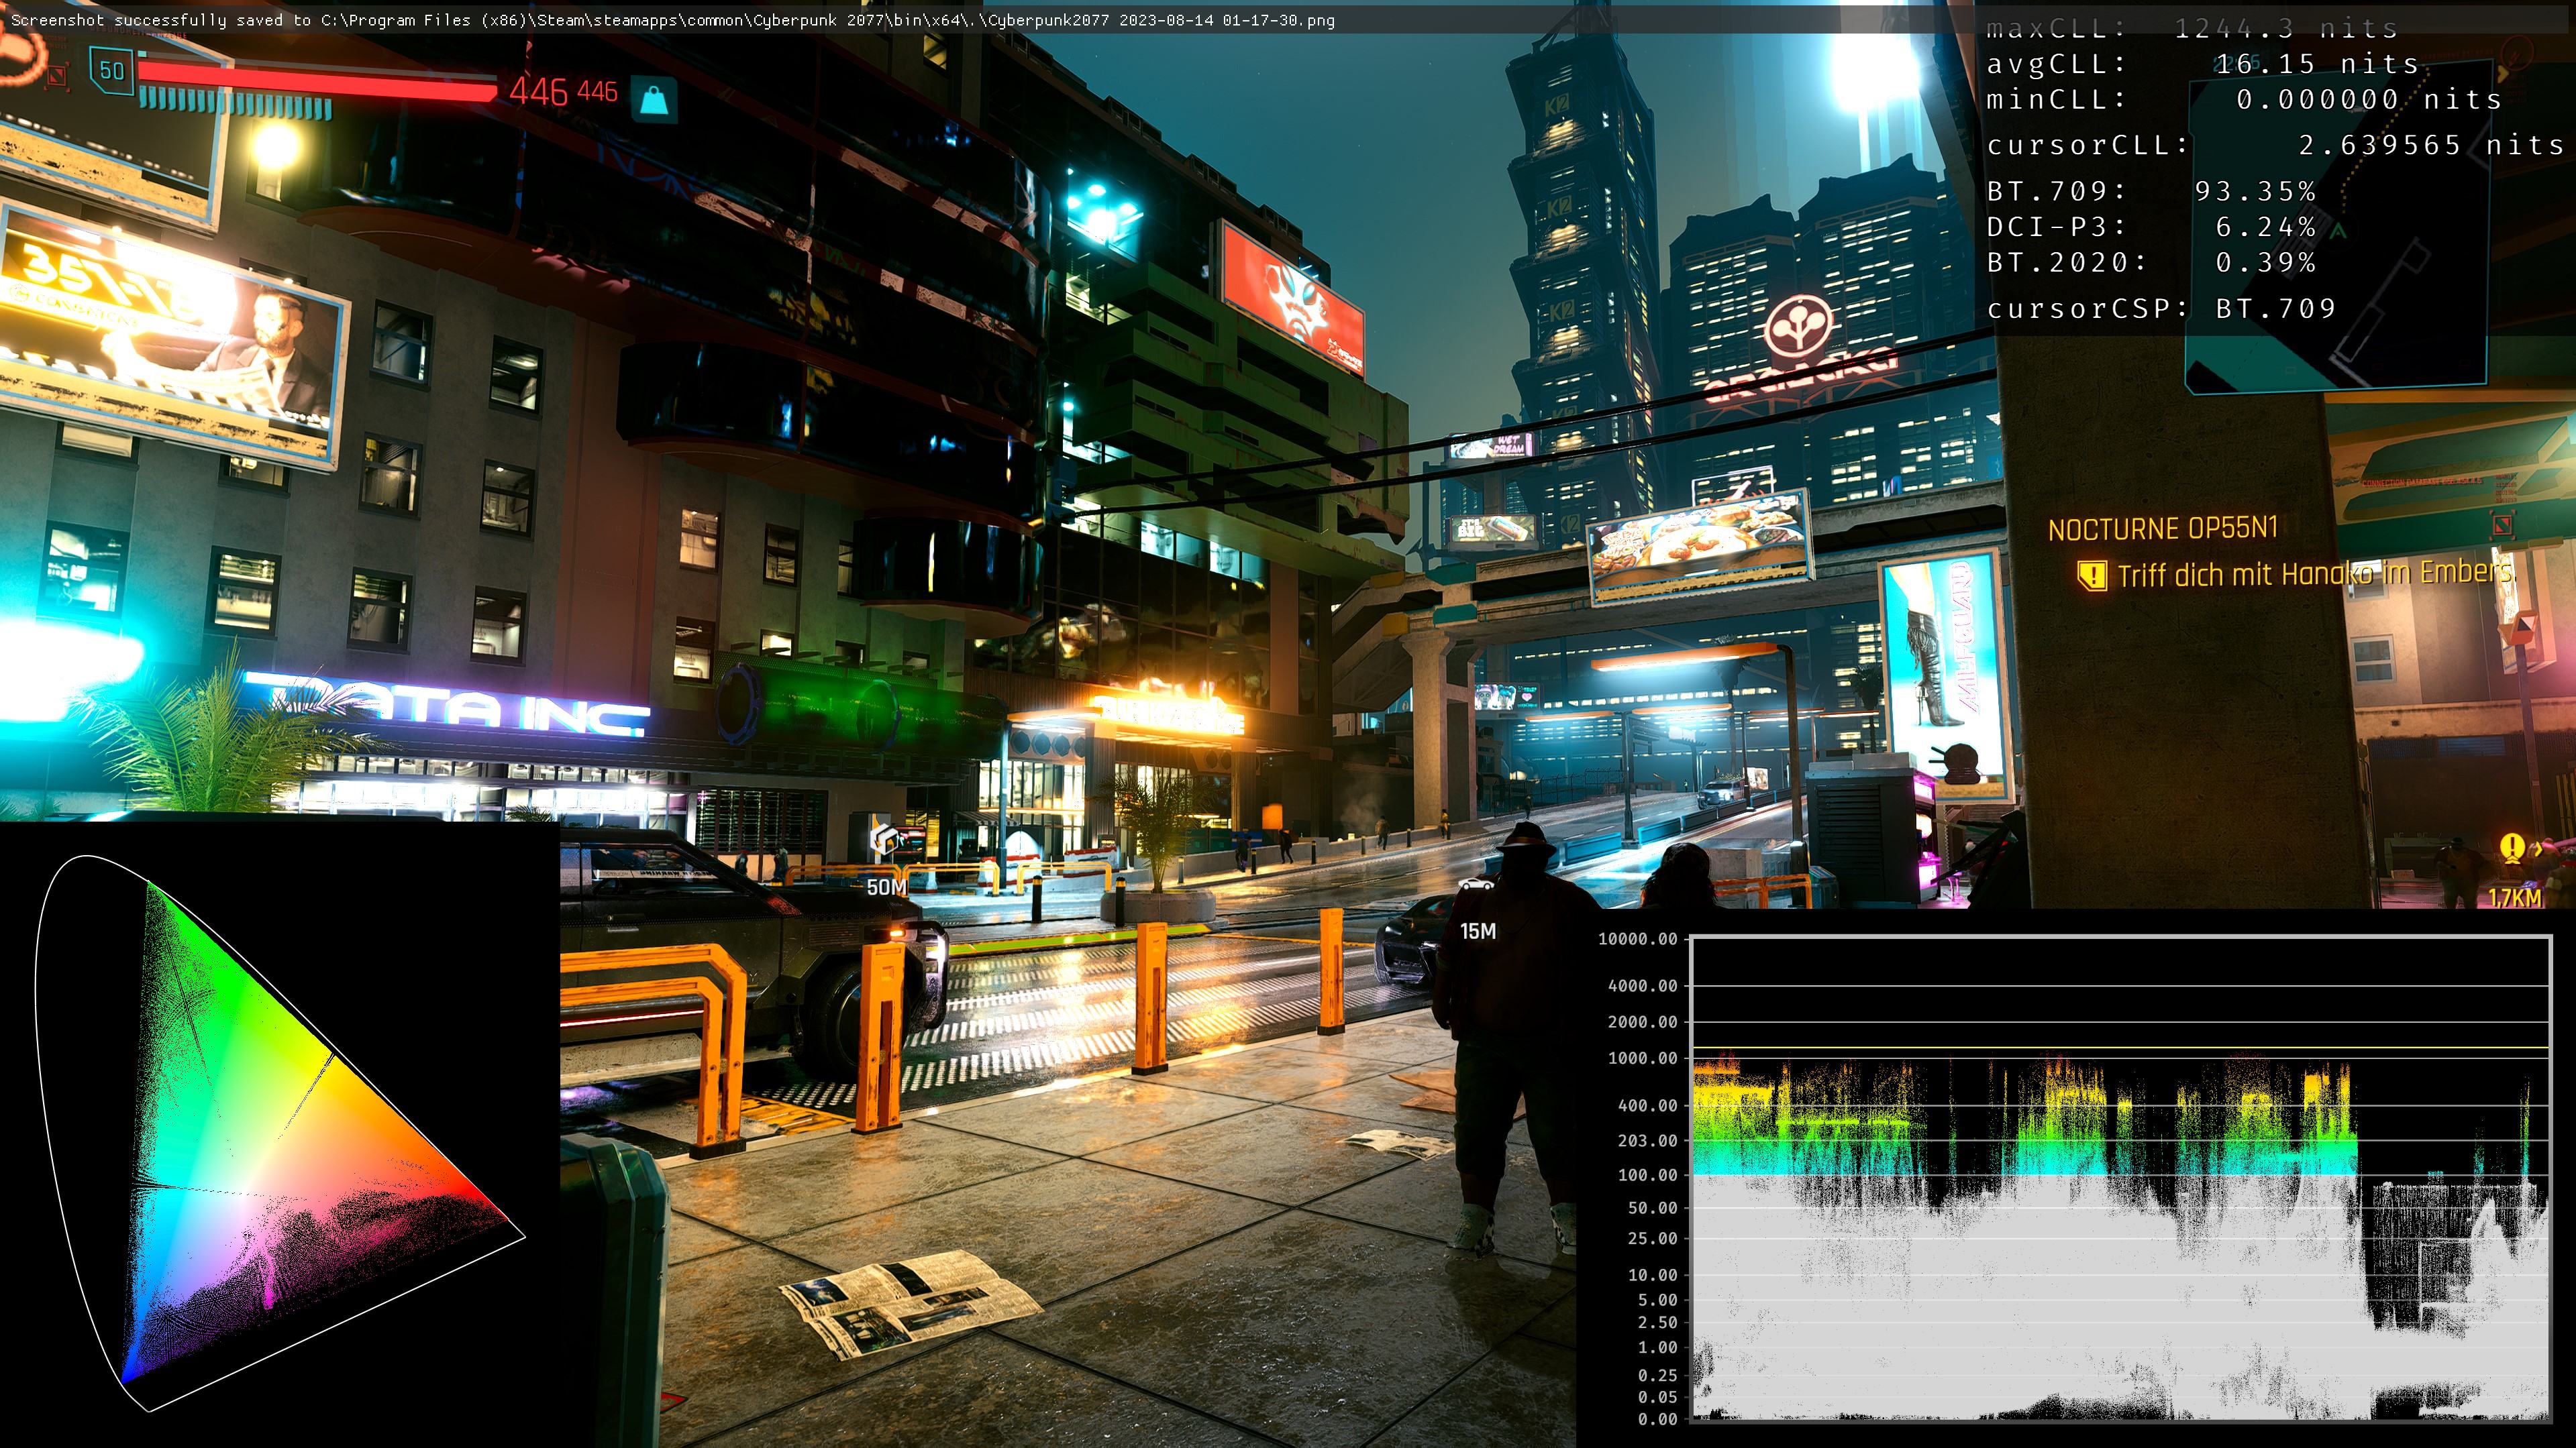Click the luminance waveform graph

[x=2120, y=1178]
